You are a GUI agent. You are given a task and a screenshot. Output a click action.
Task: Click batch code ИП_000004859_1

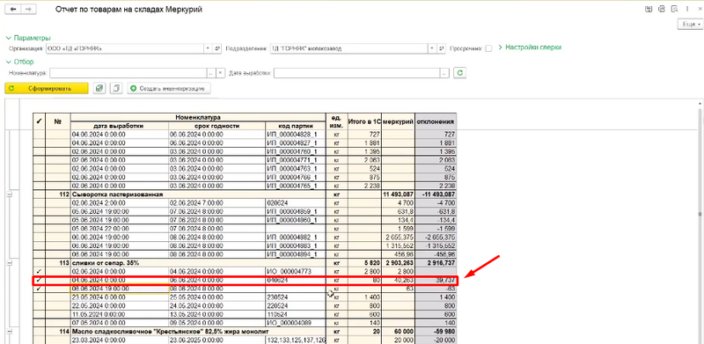pos(292,211)
